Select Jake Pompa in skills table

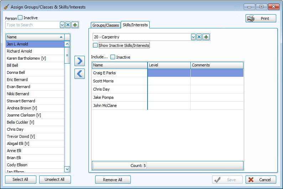tap(120, 97)
